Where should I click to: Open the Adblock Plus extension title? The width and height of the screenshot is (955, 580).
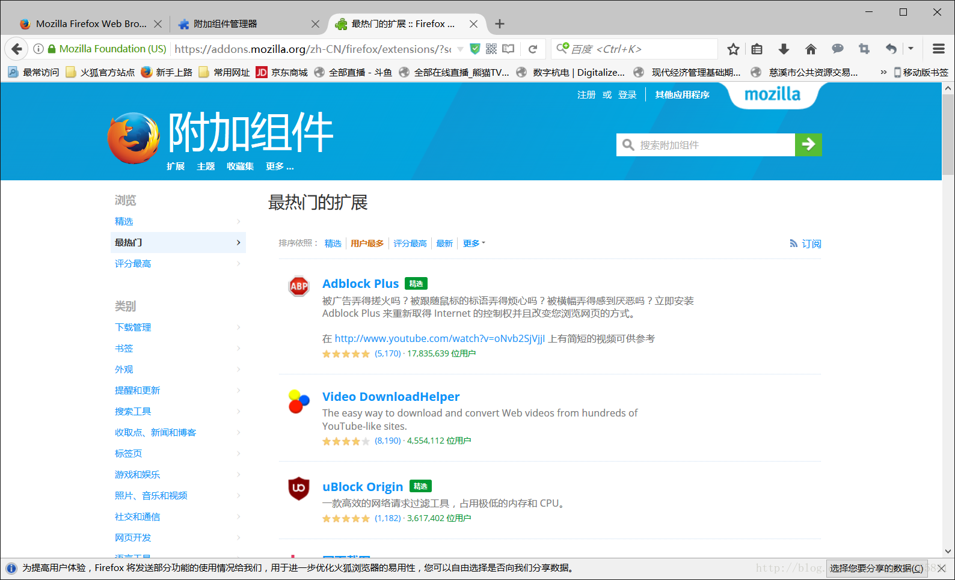360,284
